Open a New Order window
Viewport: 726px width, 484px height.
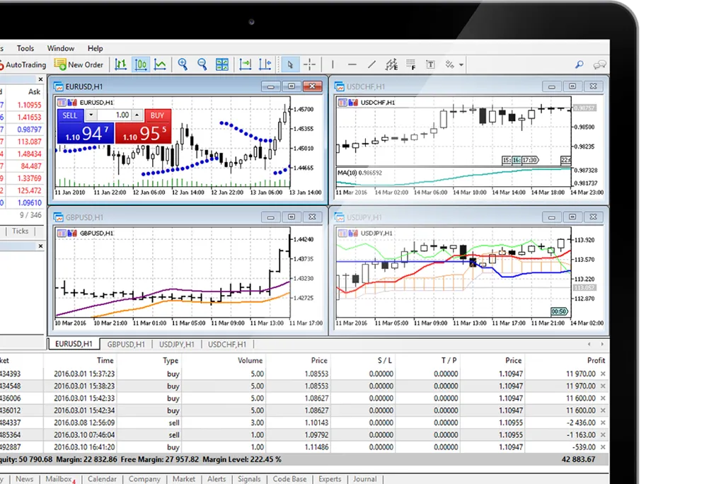pos(79,65)
